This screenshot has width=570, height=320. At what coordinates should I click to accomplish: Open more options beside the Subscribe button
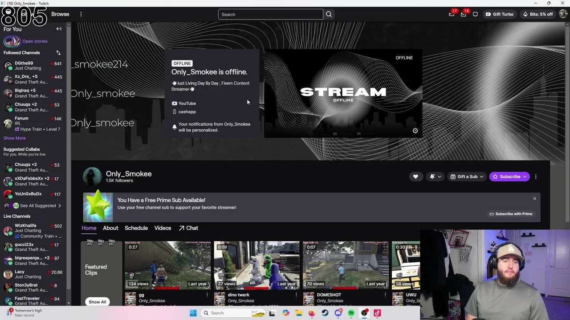click(536, 176)
